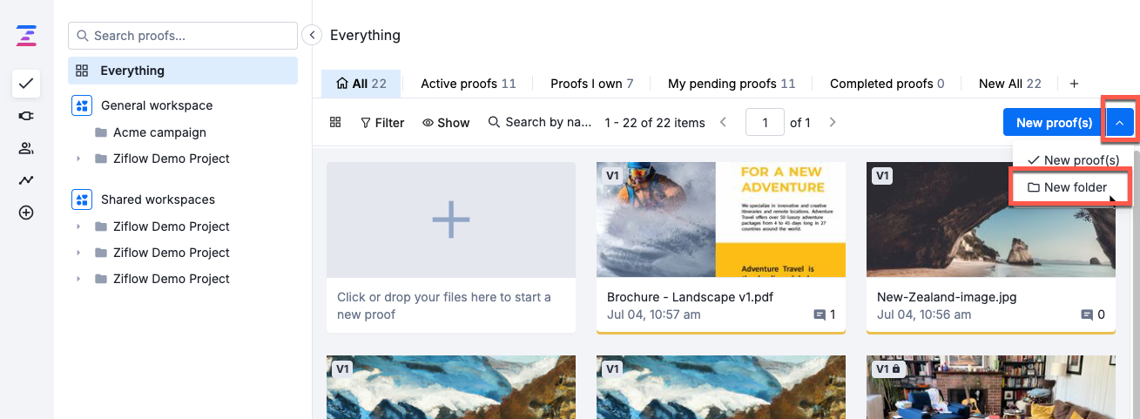Switch to Proofs I own tab
This screenshot has width=1140, height=419.
[x=592, y=84]
